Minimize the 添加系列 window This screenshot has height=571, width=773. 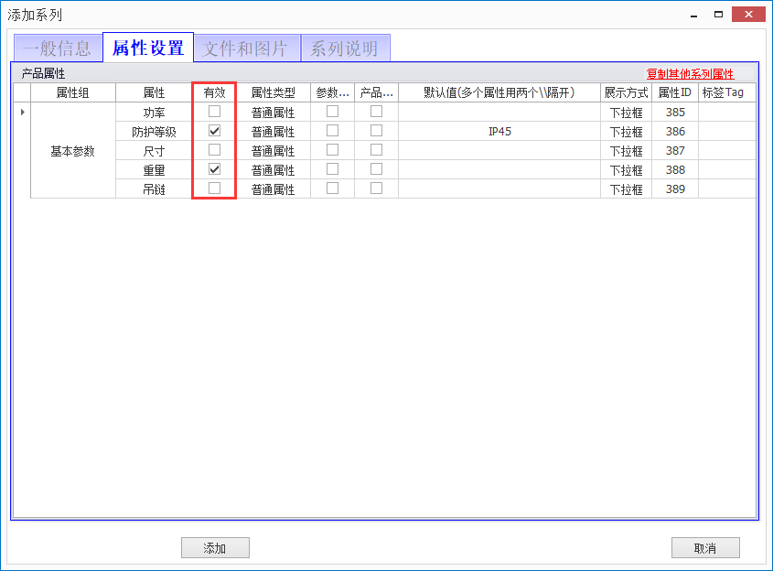point(694,15)
